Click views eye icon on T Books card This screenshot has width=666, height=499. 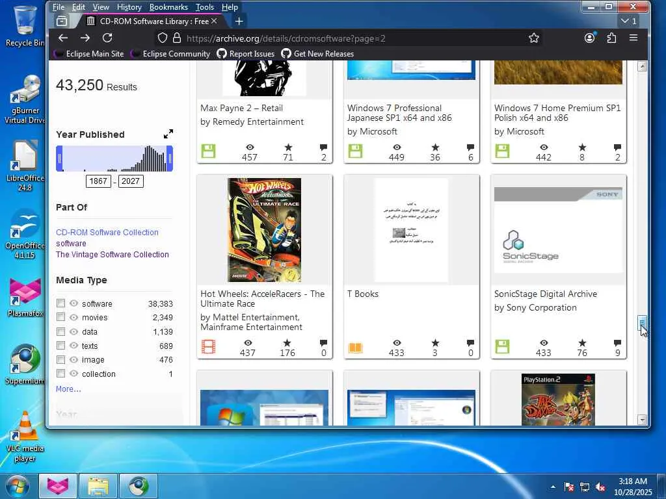pos(397,342)
